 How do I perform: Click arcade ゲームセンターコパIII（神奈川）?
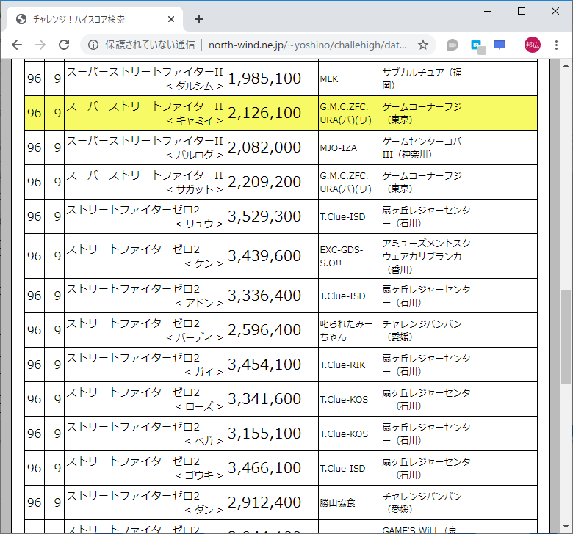tap(422, 147)
